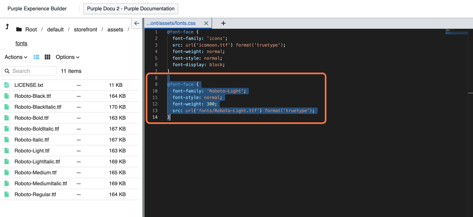
Task: Click the '11 items' count label
Action: point(71,71)
